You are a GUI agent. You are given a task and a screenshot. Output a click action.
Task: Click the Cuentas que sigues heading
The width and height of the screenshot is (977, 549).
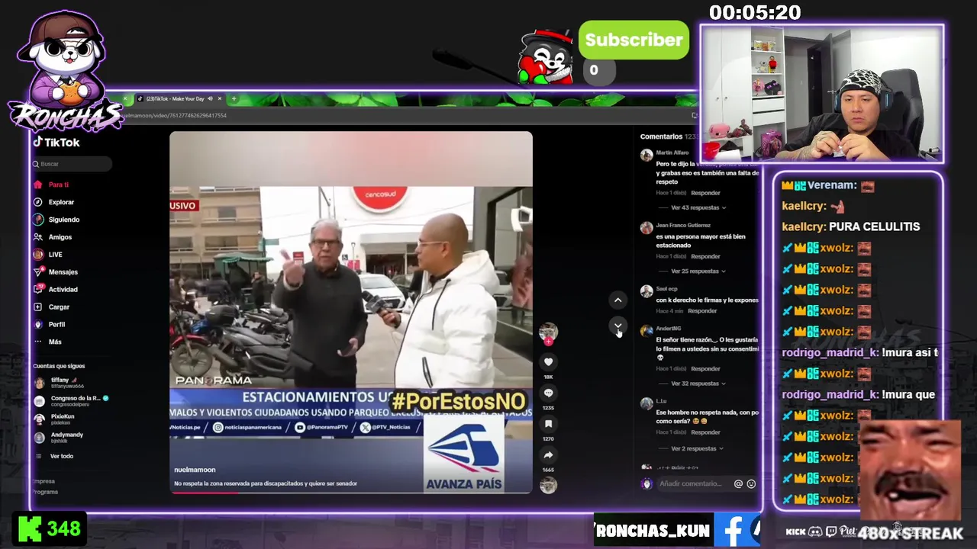tap(59, 366)
